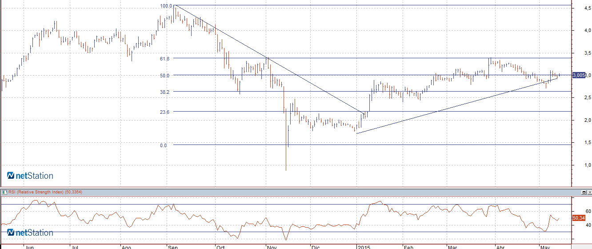Click the 1,5 price axis label
The width and height of the screenshot is (592, 249).
coord(588,142)
